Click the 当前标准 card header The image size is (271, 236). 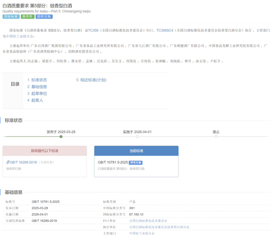click(x=136, y=151)
